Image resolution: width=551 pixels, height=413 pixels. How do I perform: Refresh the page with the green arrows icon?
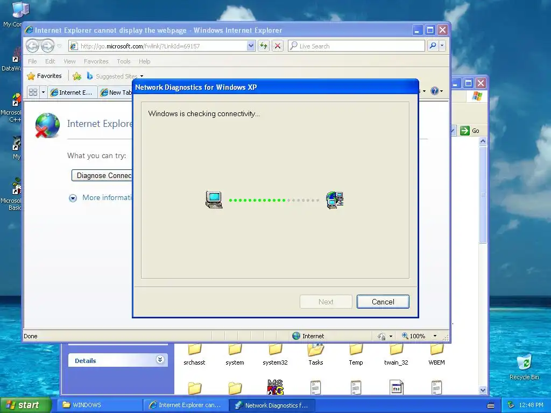264,46
